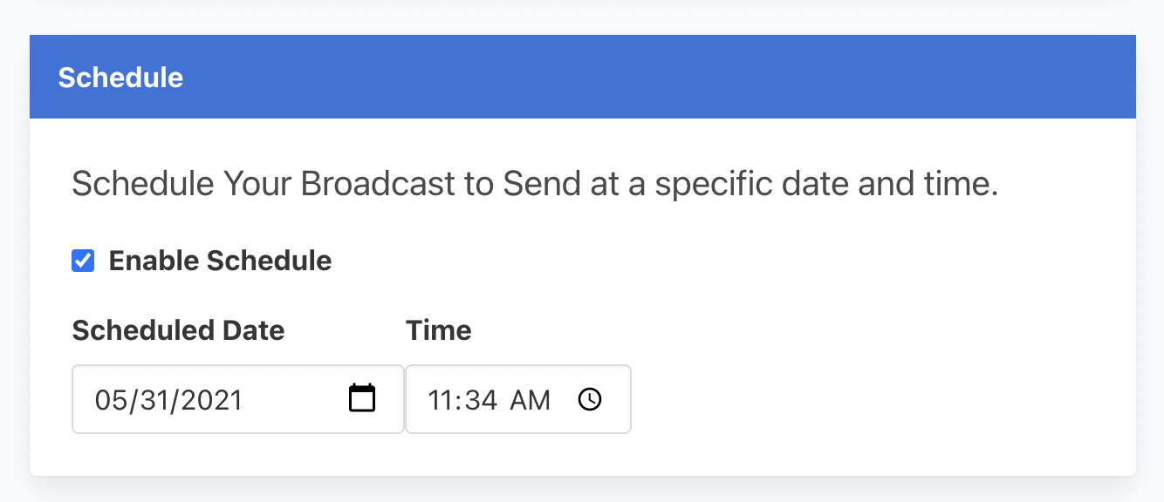Image resolution: width=1164 pixels, height=502 pixels.
Task: Toggle schedule via the Enable Schedule label
Action: [220, 261]
